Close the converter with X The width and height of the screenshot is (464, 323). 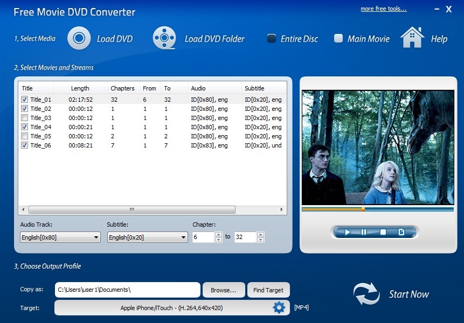pos(449,9)
